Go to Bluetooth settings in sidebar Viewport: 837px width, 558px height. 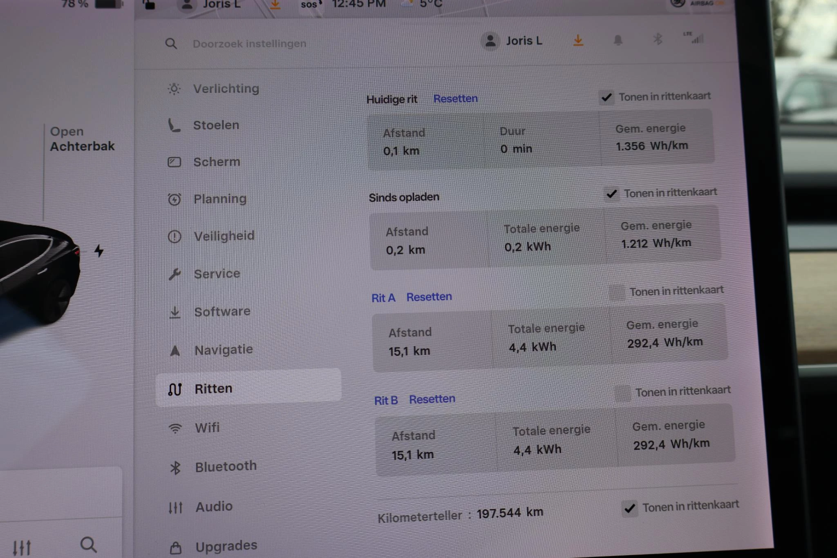coord(226,466)
